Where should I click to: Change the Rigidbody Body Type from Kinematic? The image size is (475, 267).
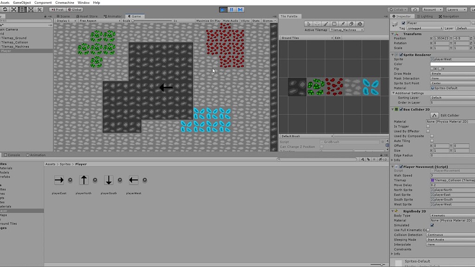pos(452,216)
